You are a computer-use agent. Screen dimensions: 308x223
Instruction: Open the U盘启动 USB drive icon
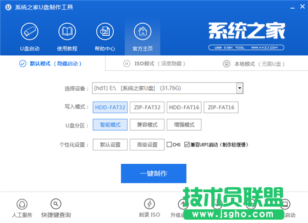tap(30, 31)
